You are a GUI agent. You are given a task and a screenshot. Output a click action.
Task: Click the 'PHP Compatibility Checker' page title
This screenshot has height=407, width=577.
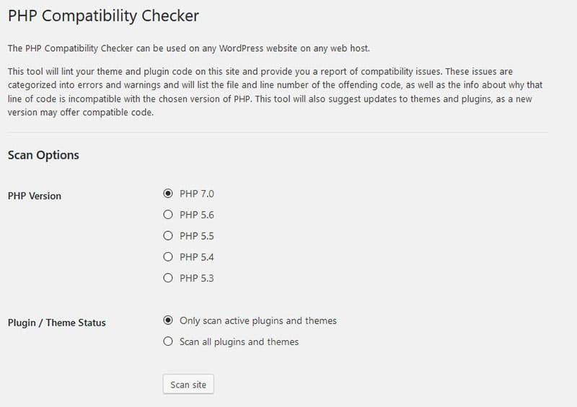click(103, 15)
